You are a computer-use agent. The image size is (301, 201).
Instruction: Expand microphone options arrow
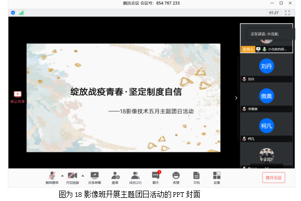point(62,176)
